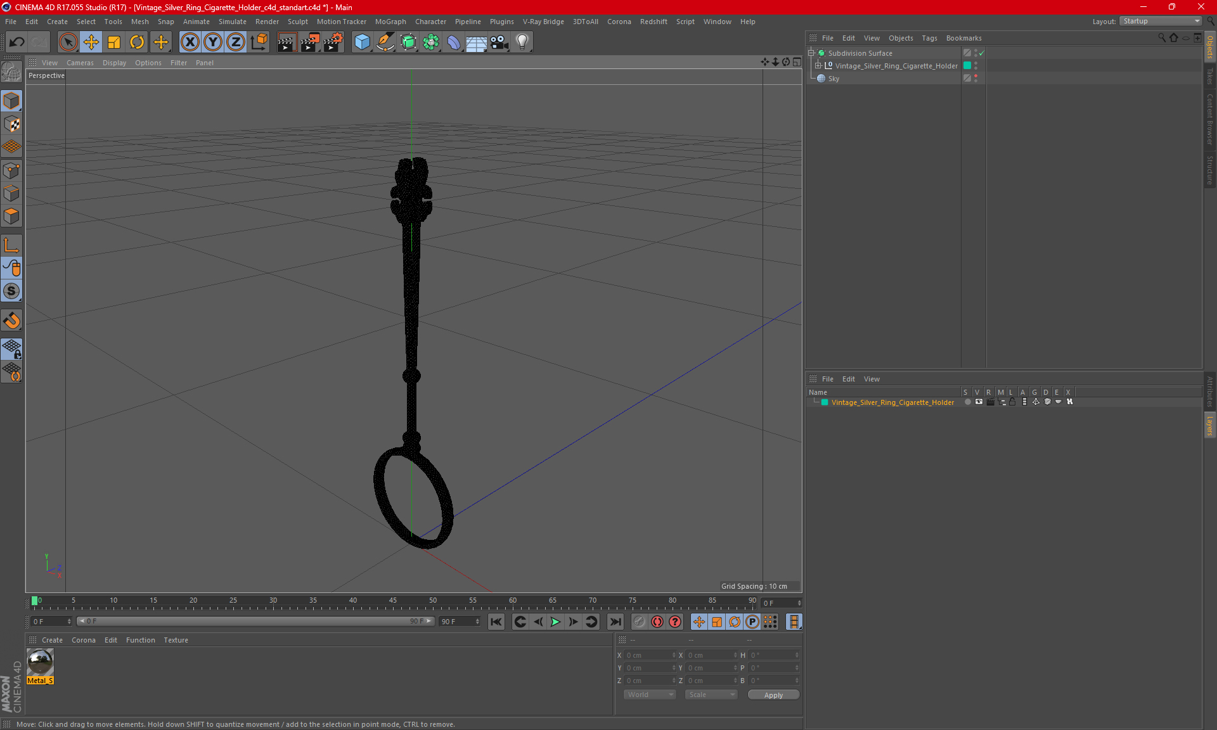The width and height of the screenshot is (1217, 730).
Task: Enable Polygons mode in left toolbar
Action: pyautogui.click(x=11, y=216)
